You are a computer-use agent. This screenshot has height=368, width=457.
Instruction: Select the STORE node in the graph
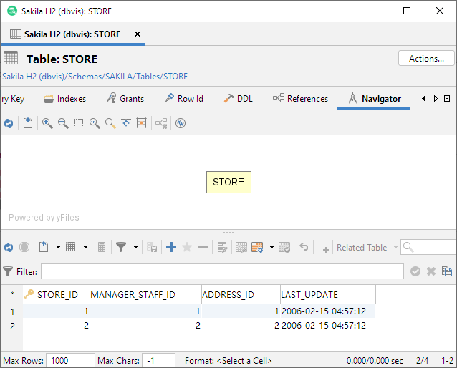point(228,182)
